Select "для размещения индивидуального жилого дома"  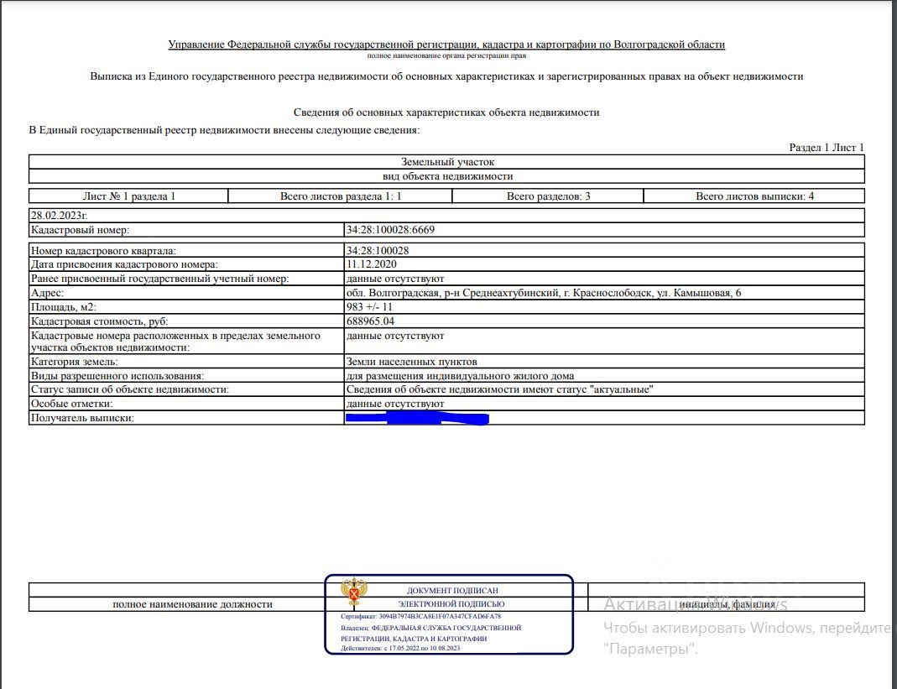tap(460, 376)
